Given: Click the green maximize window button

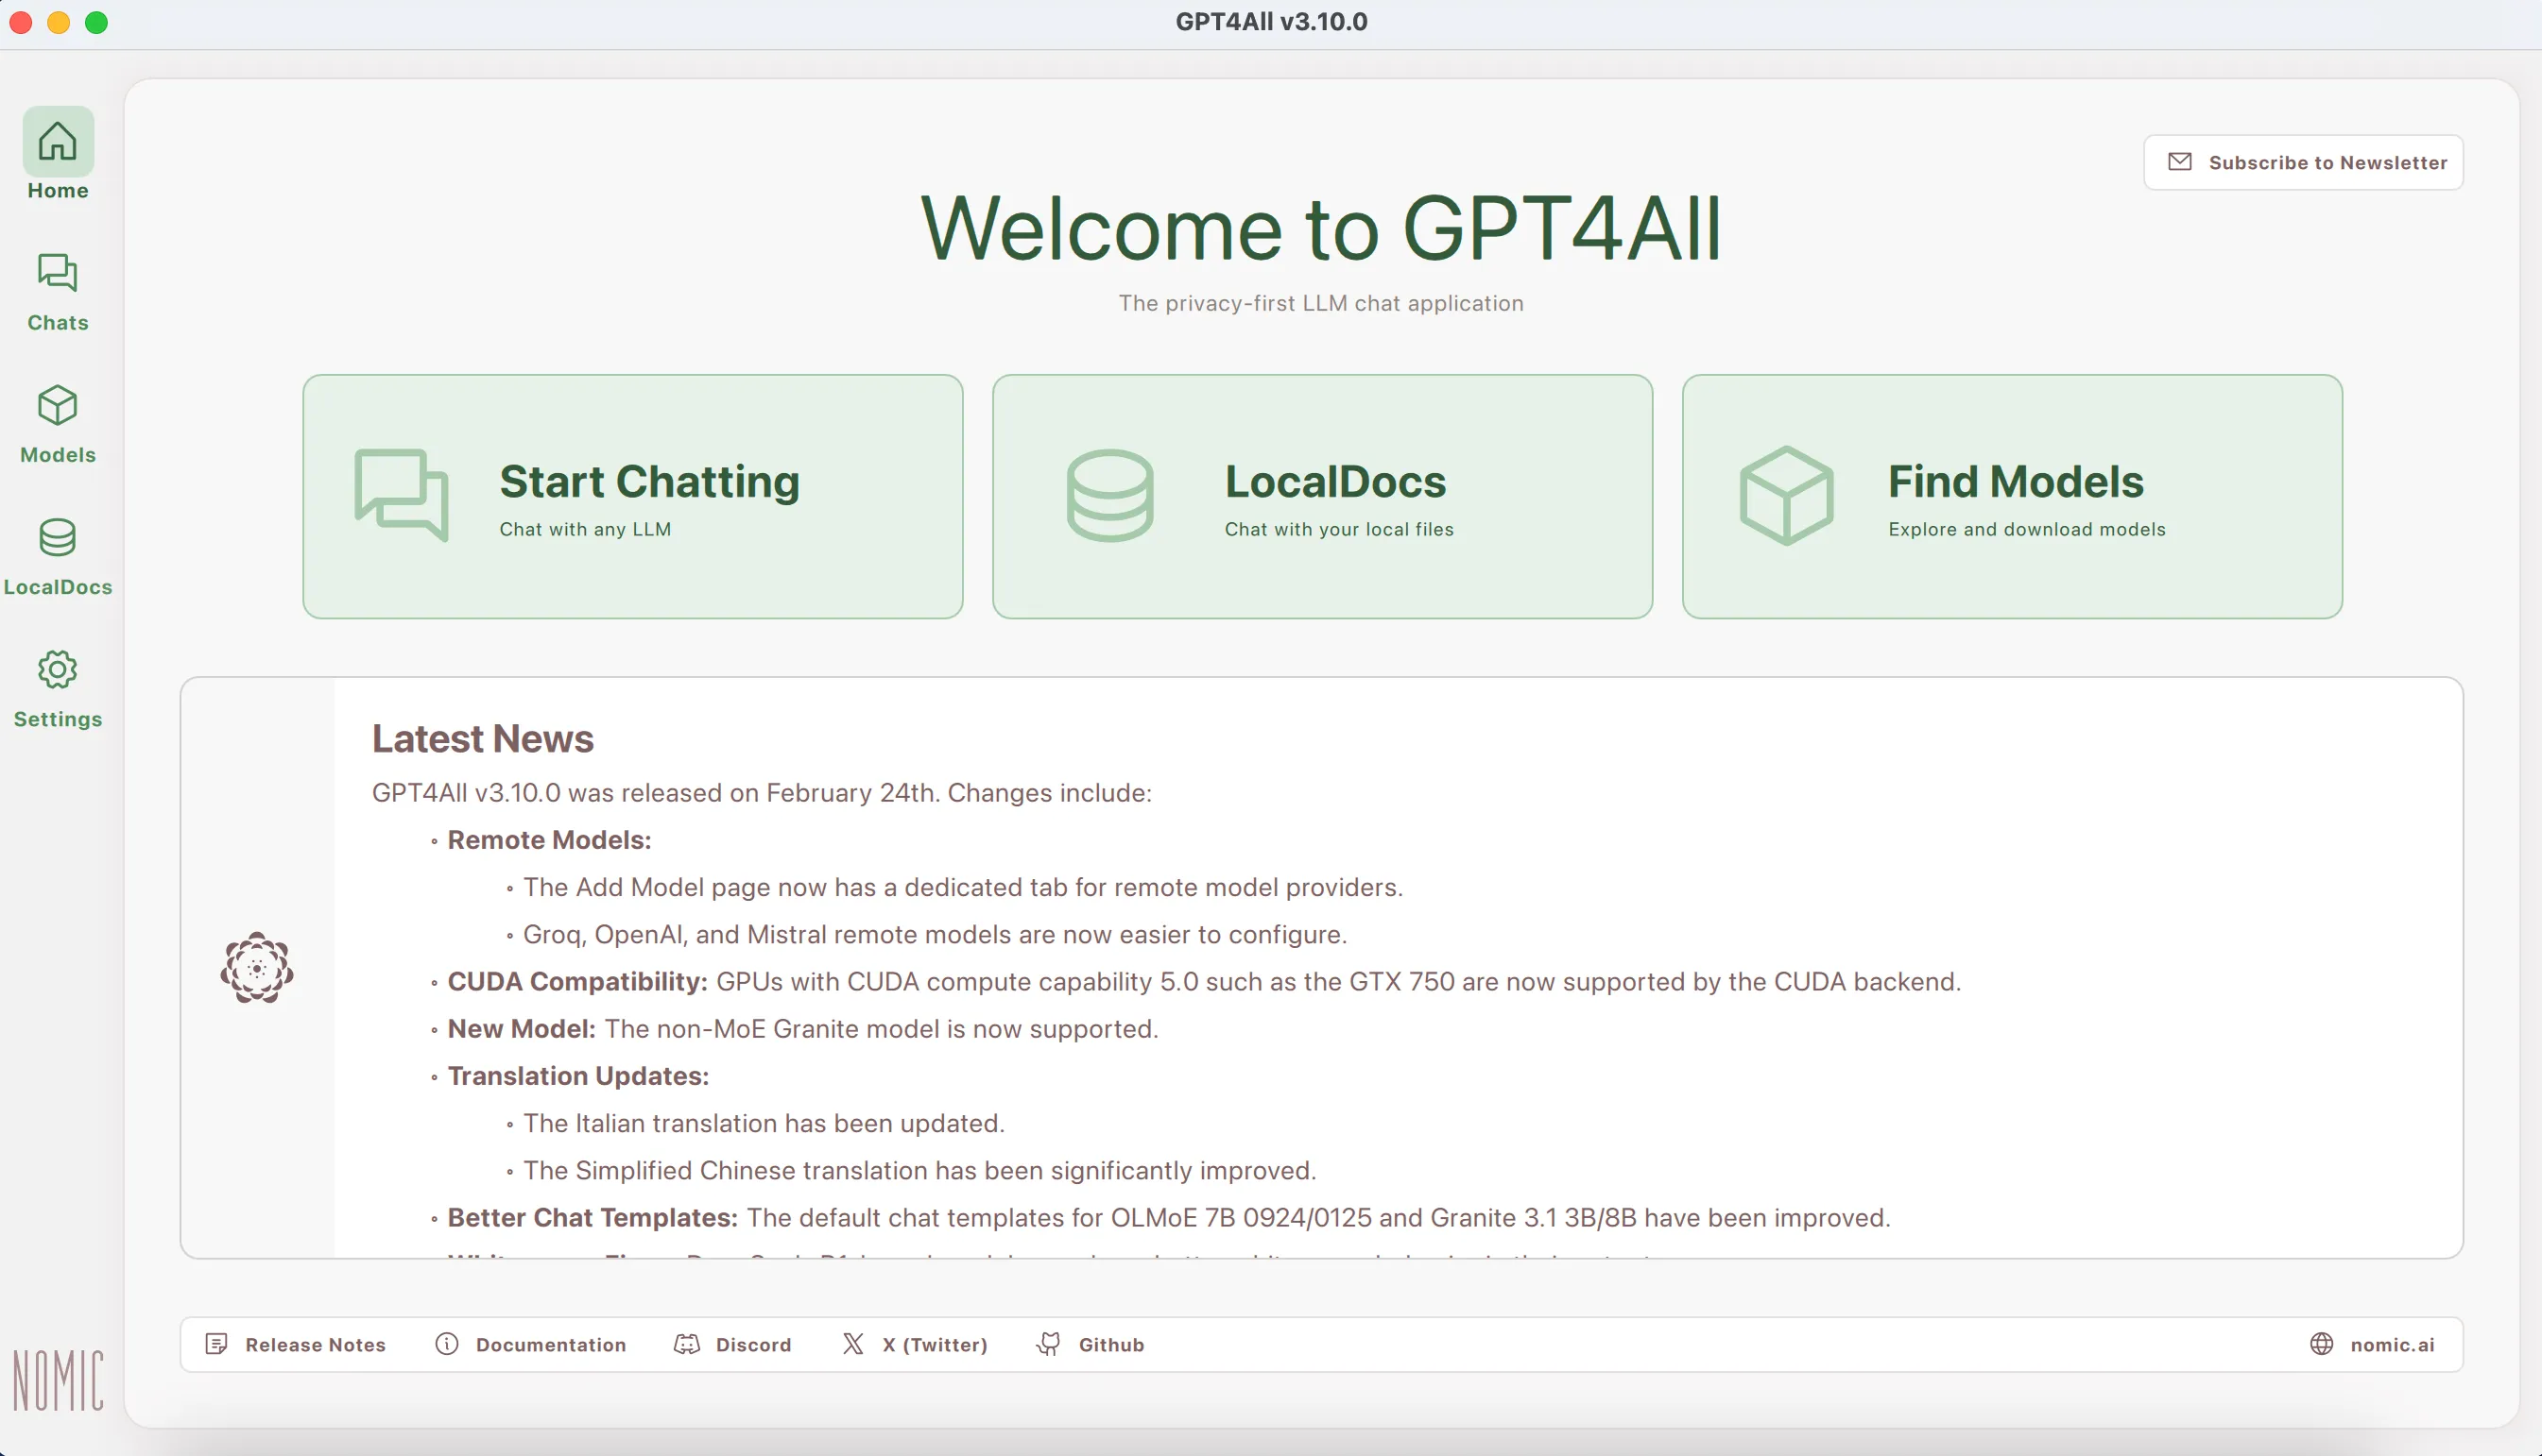Looking at the screenshot, I should (96, 22).
